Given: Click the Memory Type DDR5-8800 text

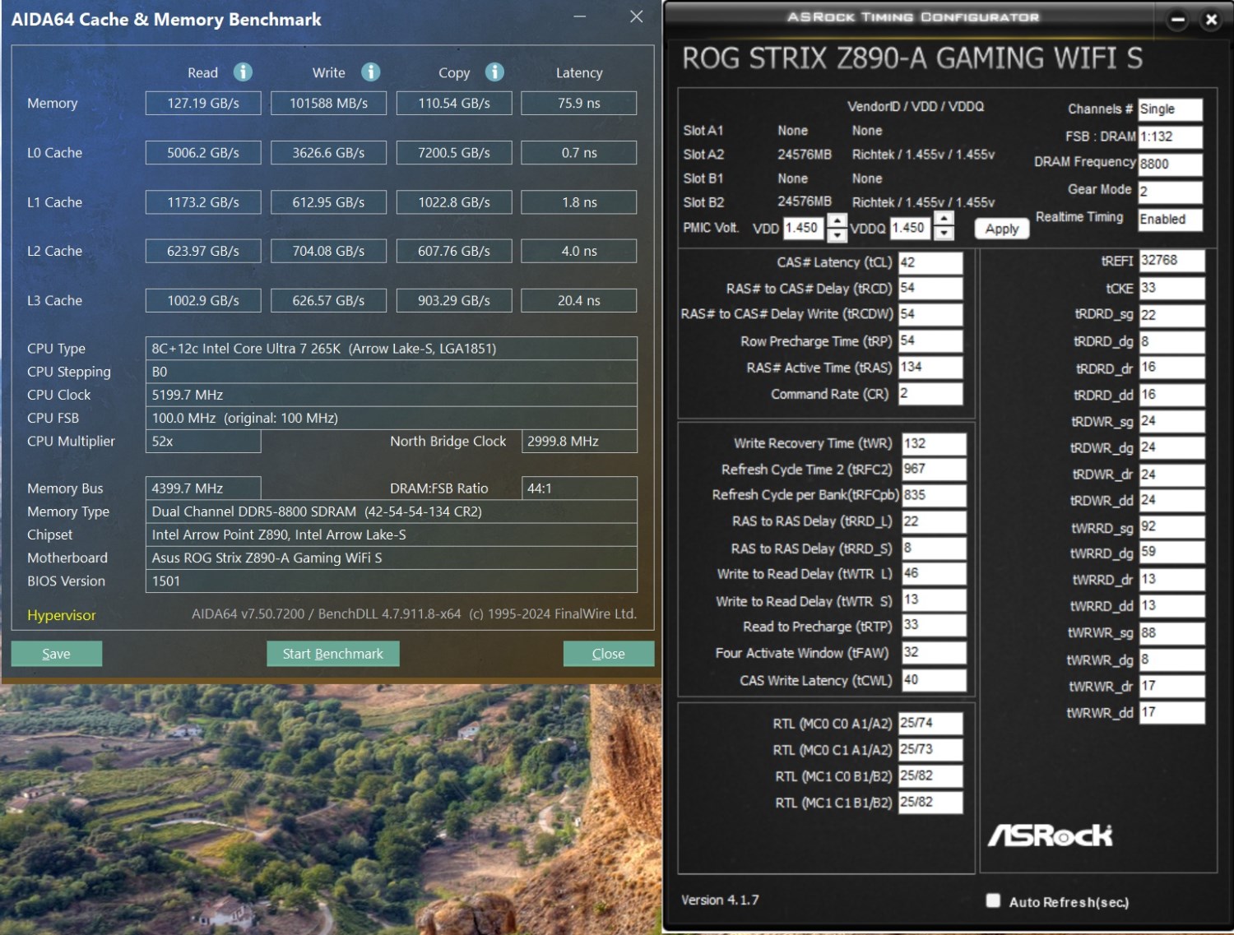Looking at the screenshot, I should coord(391,511).
